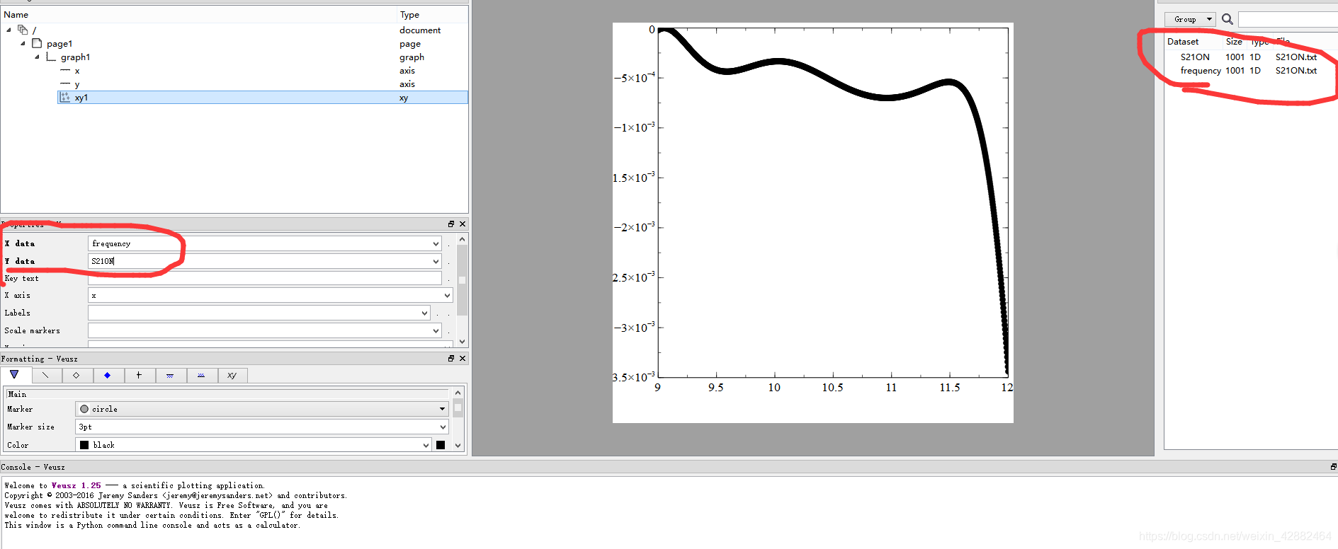Click the 'Y data' property label
Viewport: 1338px width, 549px height.
coord(19,261)
